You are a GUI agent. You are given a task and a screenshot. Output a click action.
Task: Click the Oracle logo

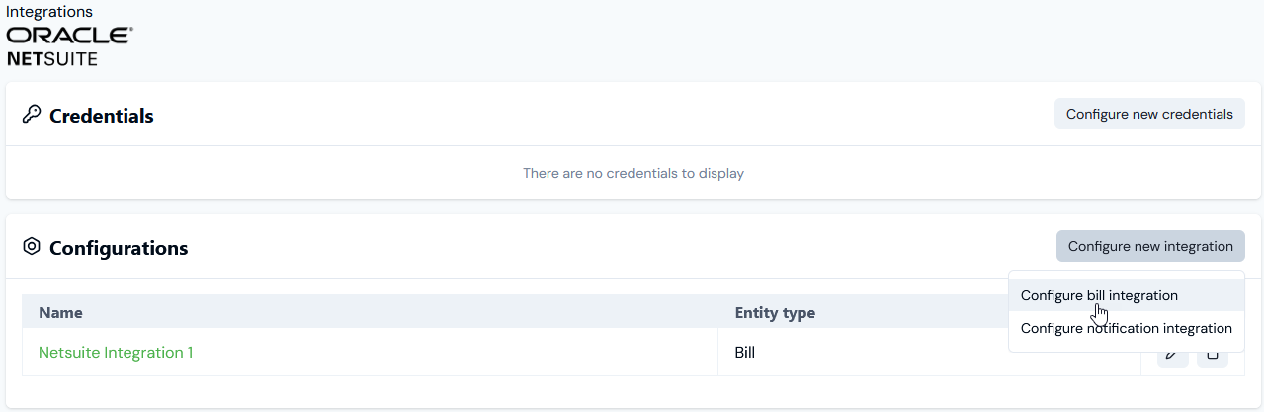(x=69, y=35)
